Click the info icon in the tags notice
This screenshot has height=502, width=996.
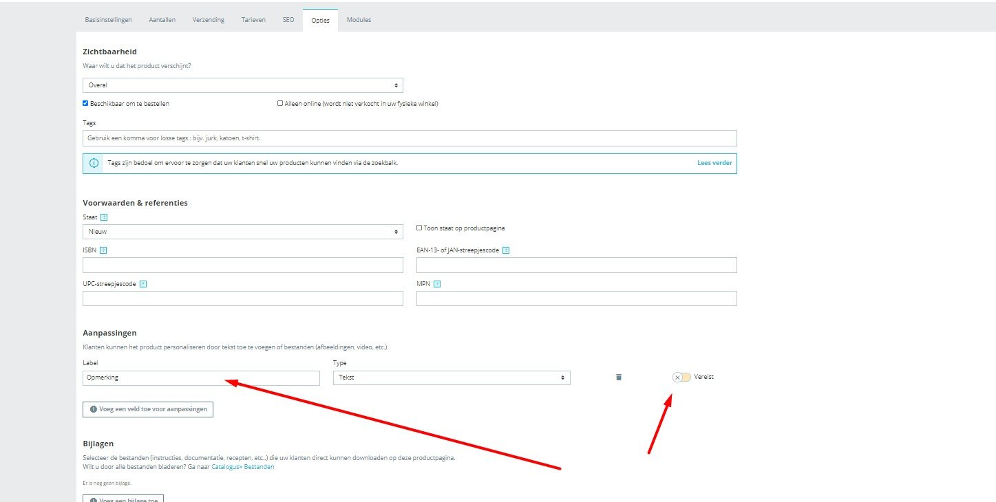pos(94,163)
